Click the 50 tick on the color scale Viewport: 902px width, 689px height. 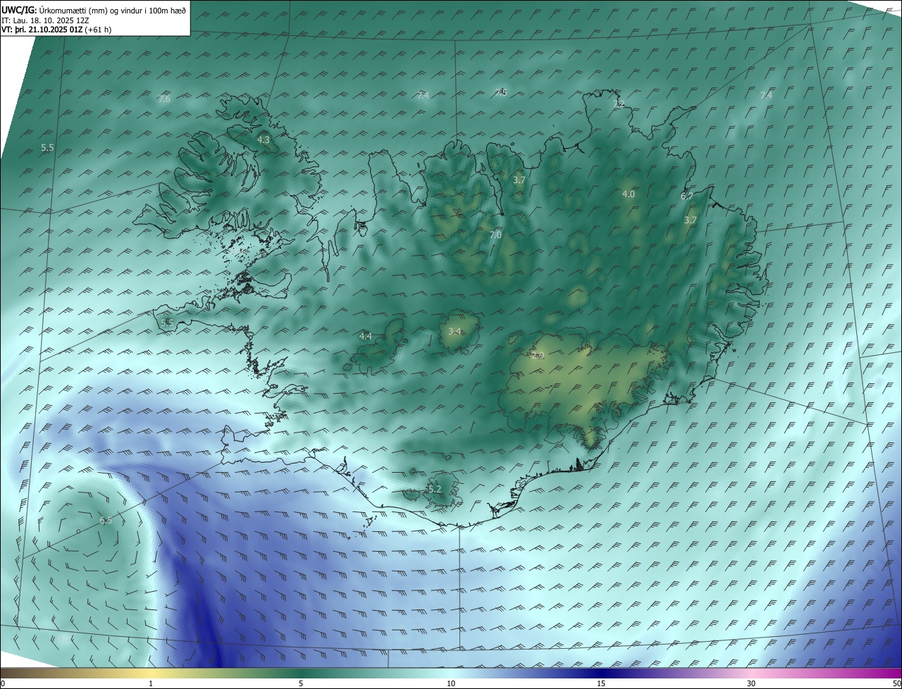896,683
